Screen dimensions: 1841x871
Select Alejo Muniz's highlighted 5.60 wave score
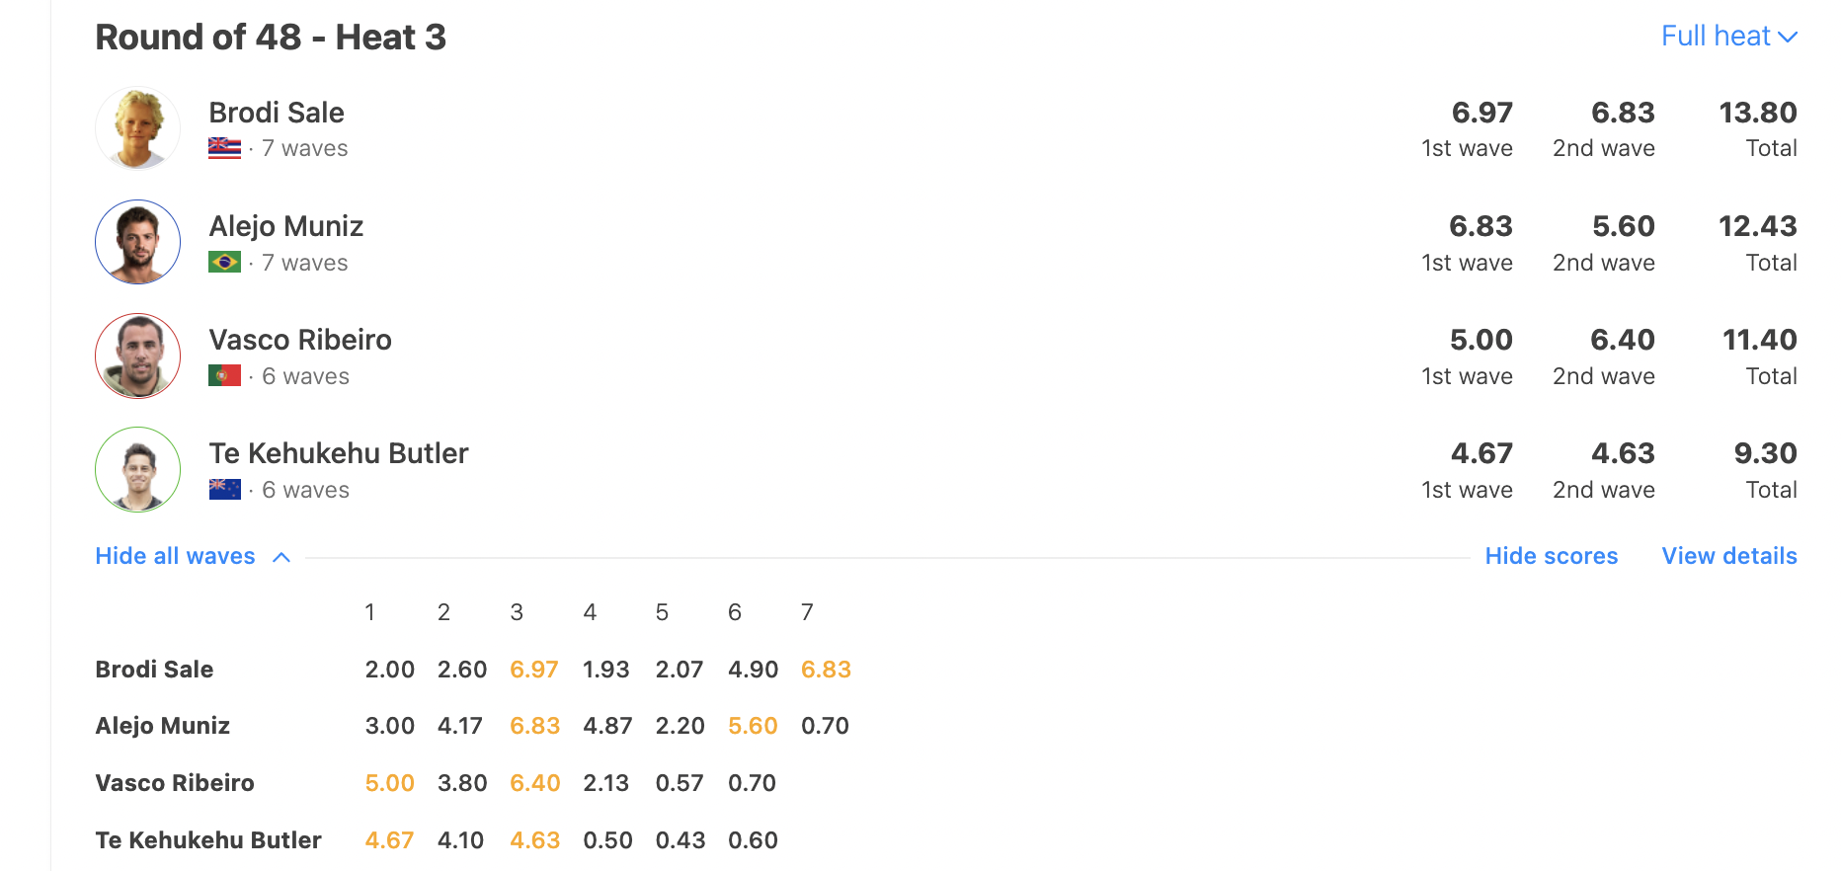(x=753, y=726)
